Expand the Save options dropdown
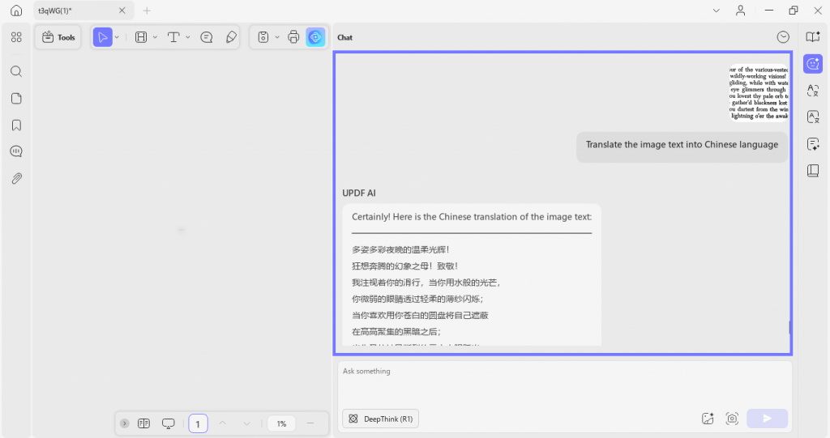This screenshot has width=830, height=438. click(x=277, y=37)
